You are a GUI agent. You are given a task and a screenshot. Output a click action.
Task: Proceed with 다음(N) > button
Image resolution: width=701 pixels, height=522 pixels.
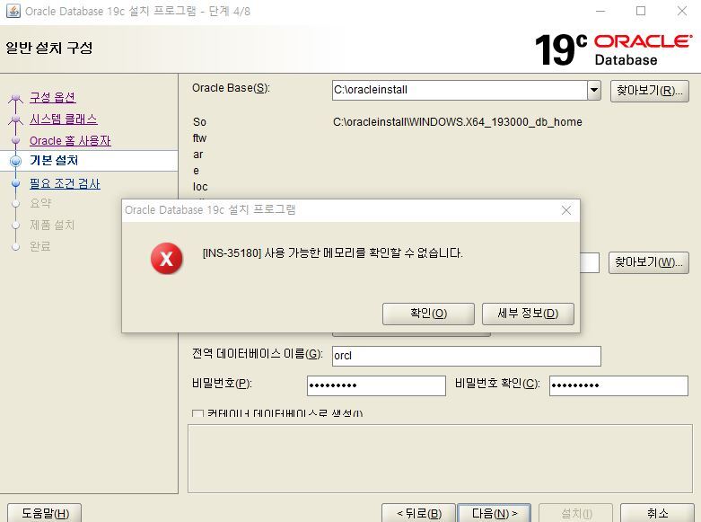pos(494,513)
